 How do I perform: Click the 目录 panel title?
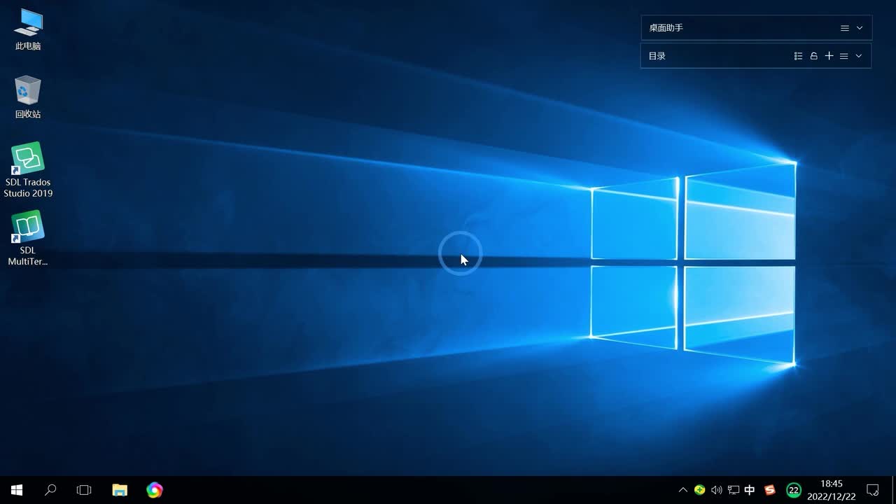click(x=657, y=56)
